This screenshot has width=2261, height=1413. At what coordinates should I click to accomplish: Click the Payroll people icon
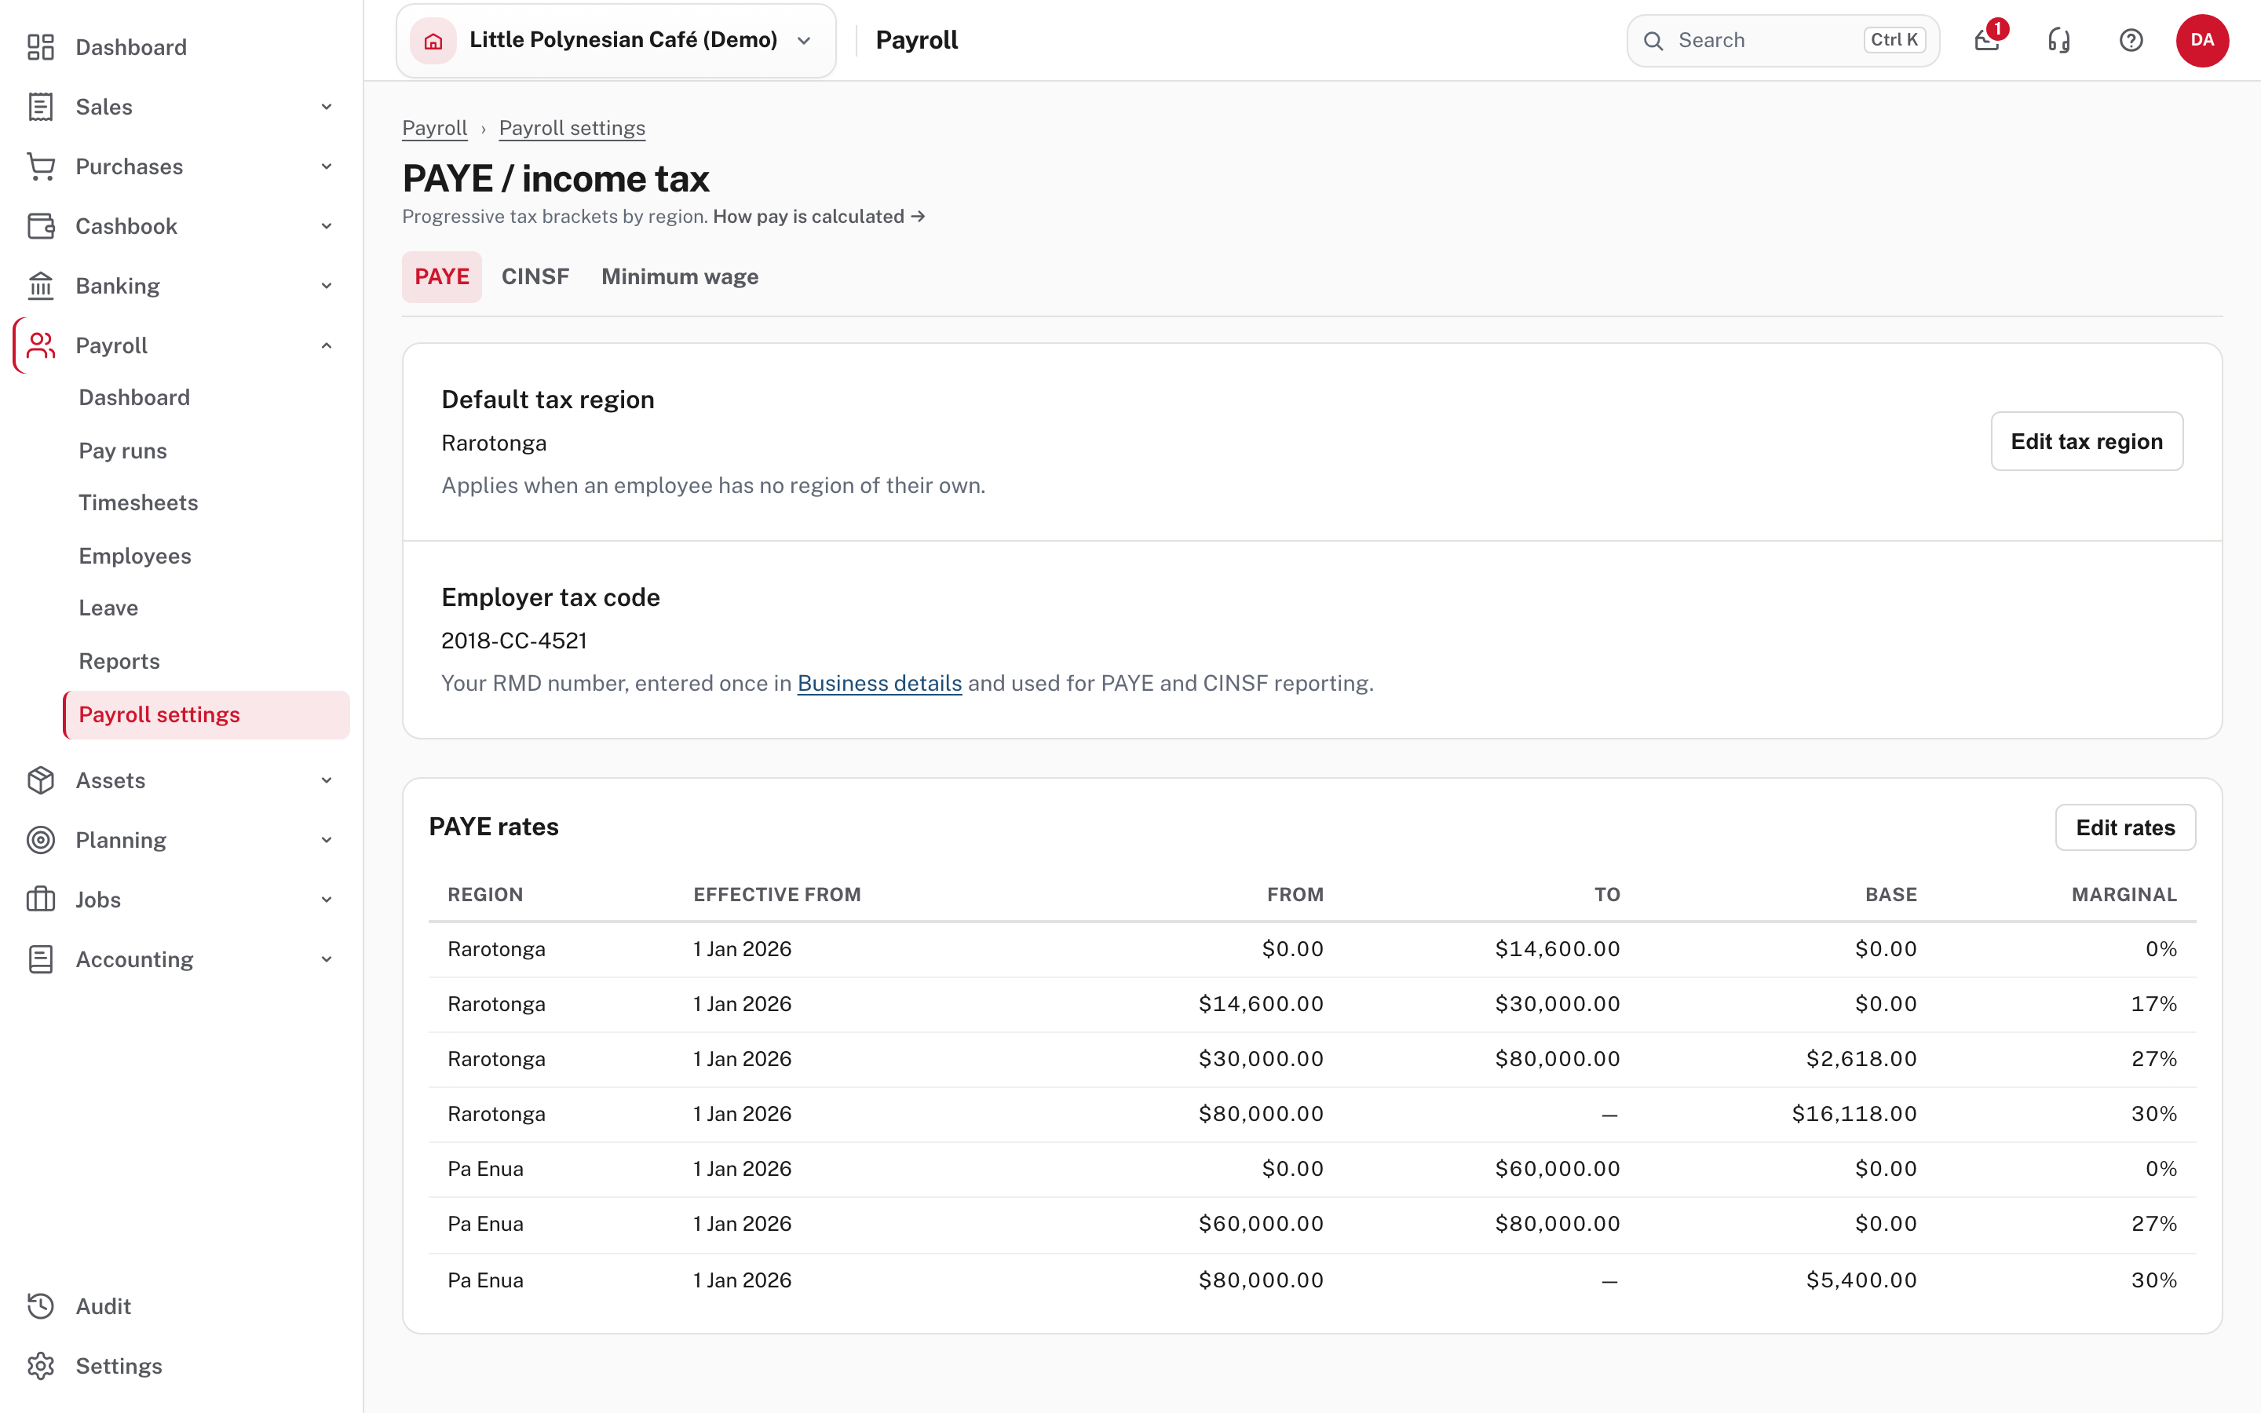[x=40, y=345]
